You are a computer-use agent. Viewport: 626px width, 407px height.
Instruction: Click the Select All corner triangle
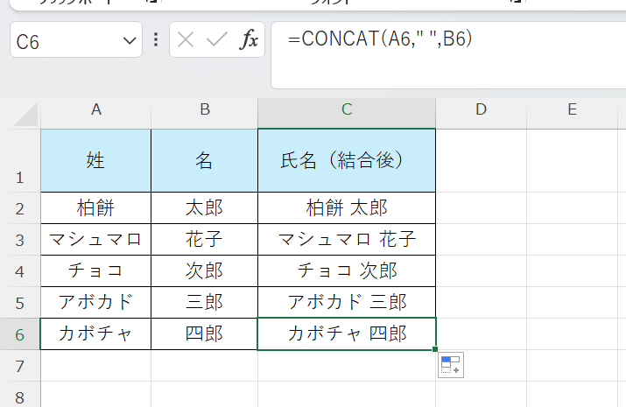click(x=27, y=113)
